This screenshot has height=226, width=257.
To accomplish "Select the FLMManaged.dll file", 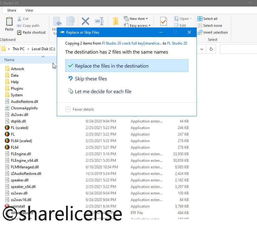I will (25, 167).
